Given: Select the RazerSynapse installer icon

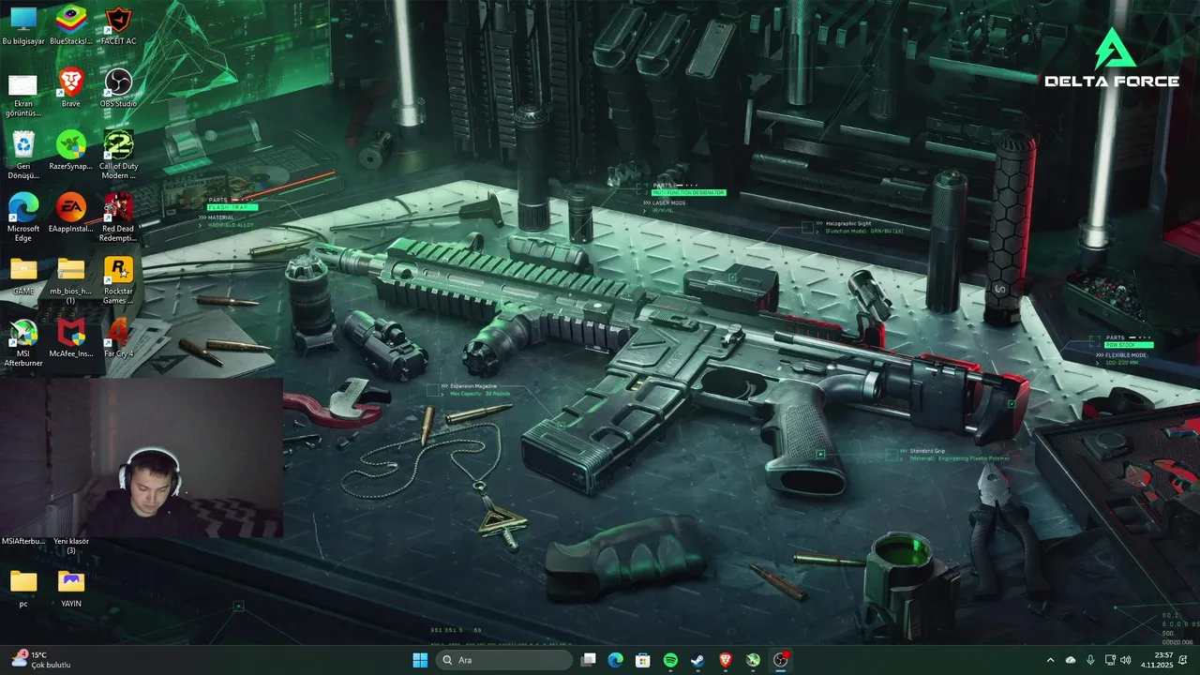Looking at the screenshot, I should (71, 151).
